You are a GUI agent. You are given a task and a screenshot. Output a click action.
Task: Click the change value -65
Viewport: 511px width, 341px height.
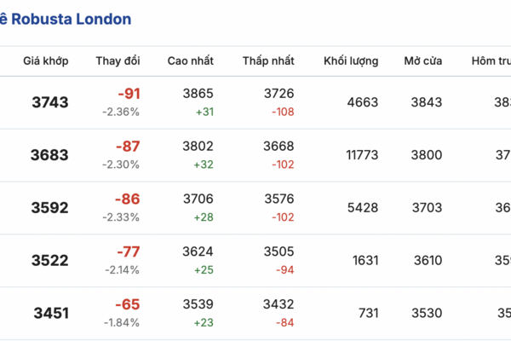pos(129,305)
